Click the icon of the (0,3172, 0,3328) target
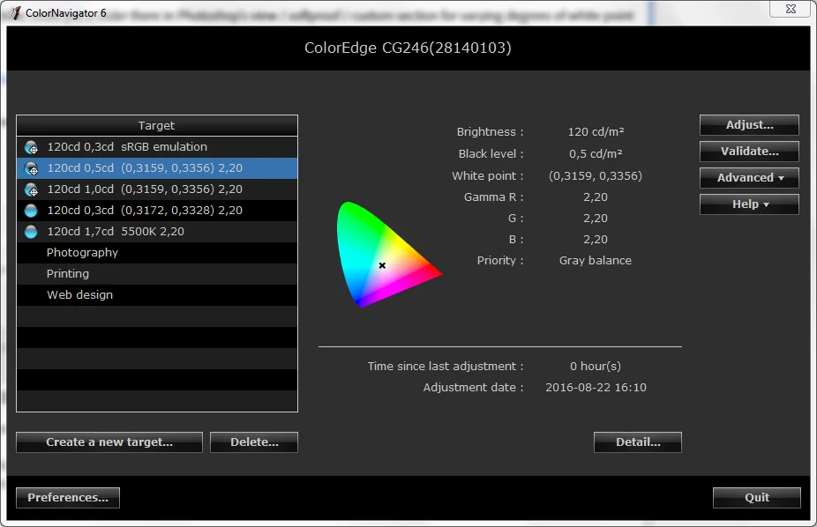Image resolution: width=817 pixels, height=527 pixels. pyautogui.click(x=31, y=210)
